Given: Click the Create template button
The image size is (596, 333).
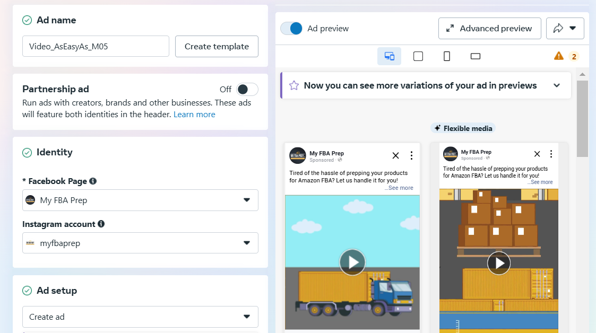Looking at the screenshot, I should (x=217, y=46).
